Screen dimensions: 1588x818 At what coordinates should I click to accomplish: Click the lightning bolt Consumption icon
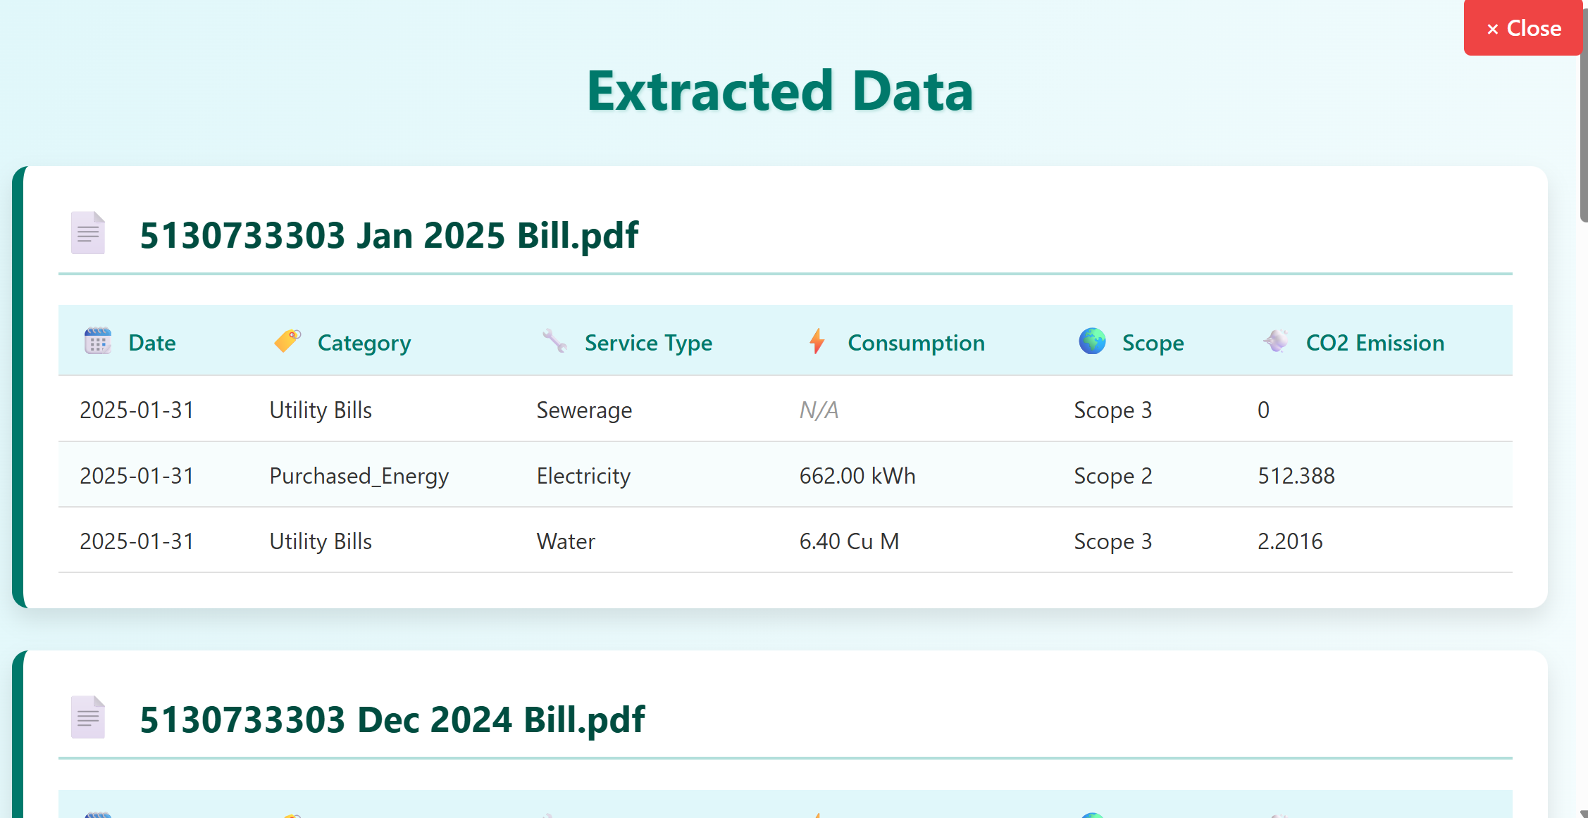[x=817, y=341]
